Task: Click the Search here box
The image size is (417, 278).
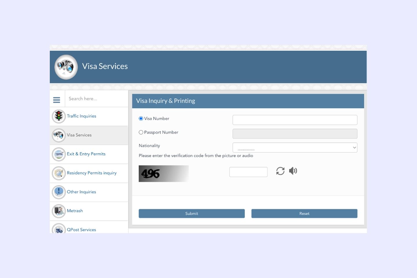Action: 96,99
